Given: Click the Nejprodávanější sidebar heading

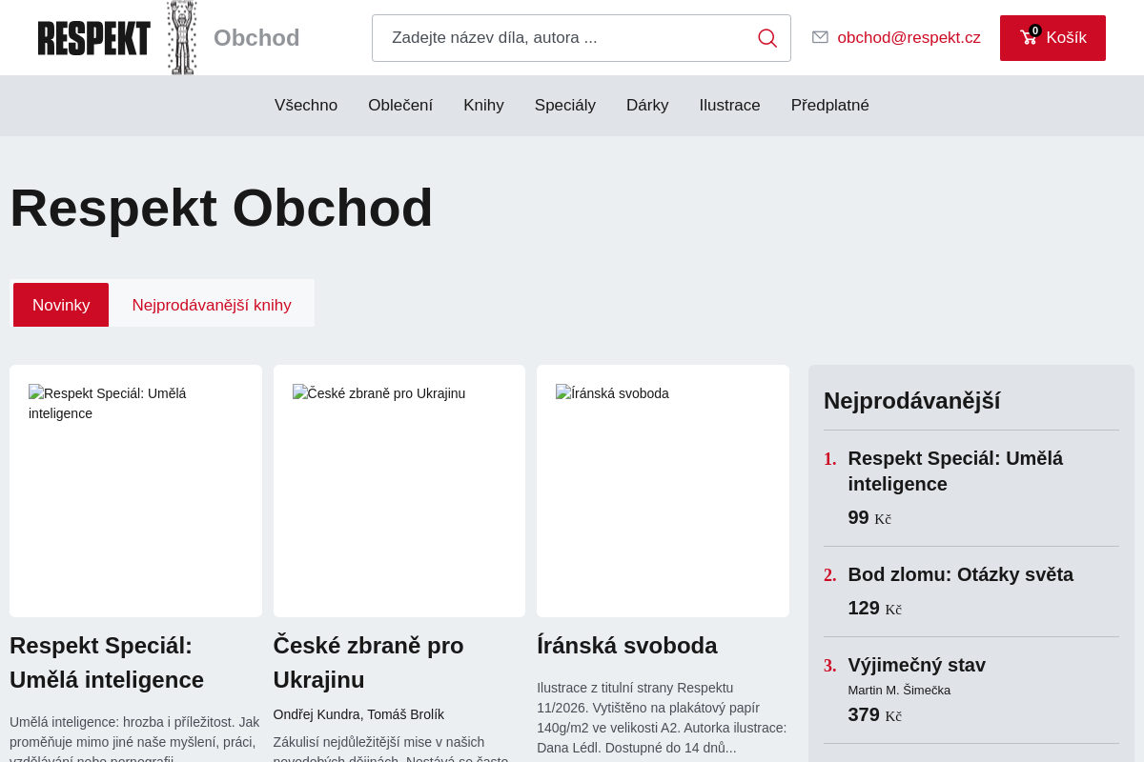Looking at the screenshot, I should point(912,401).
